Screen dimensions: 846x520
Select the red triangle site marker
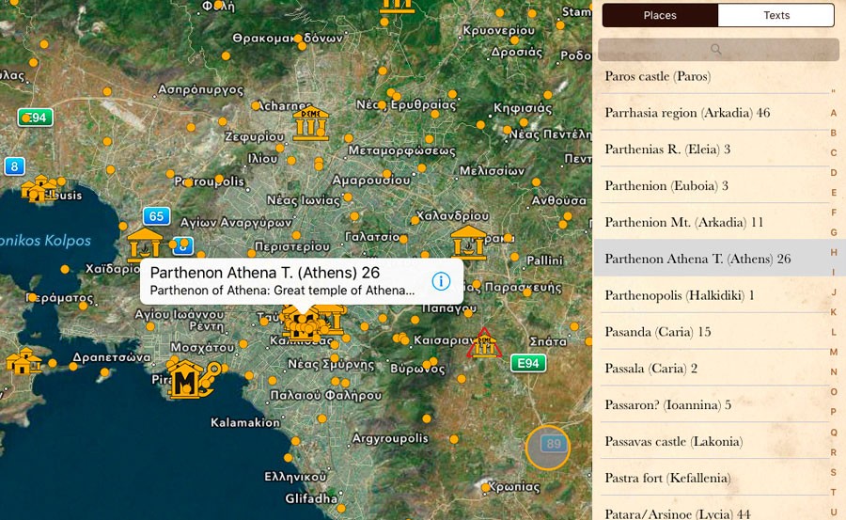pos(484,343)
